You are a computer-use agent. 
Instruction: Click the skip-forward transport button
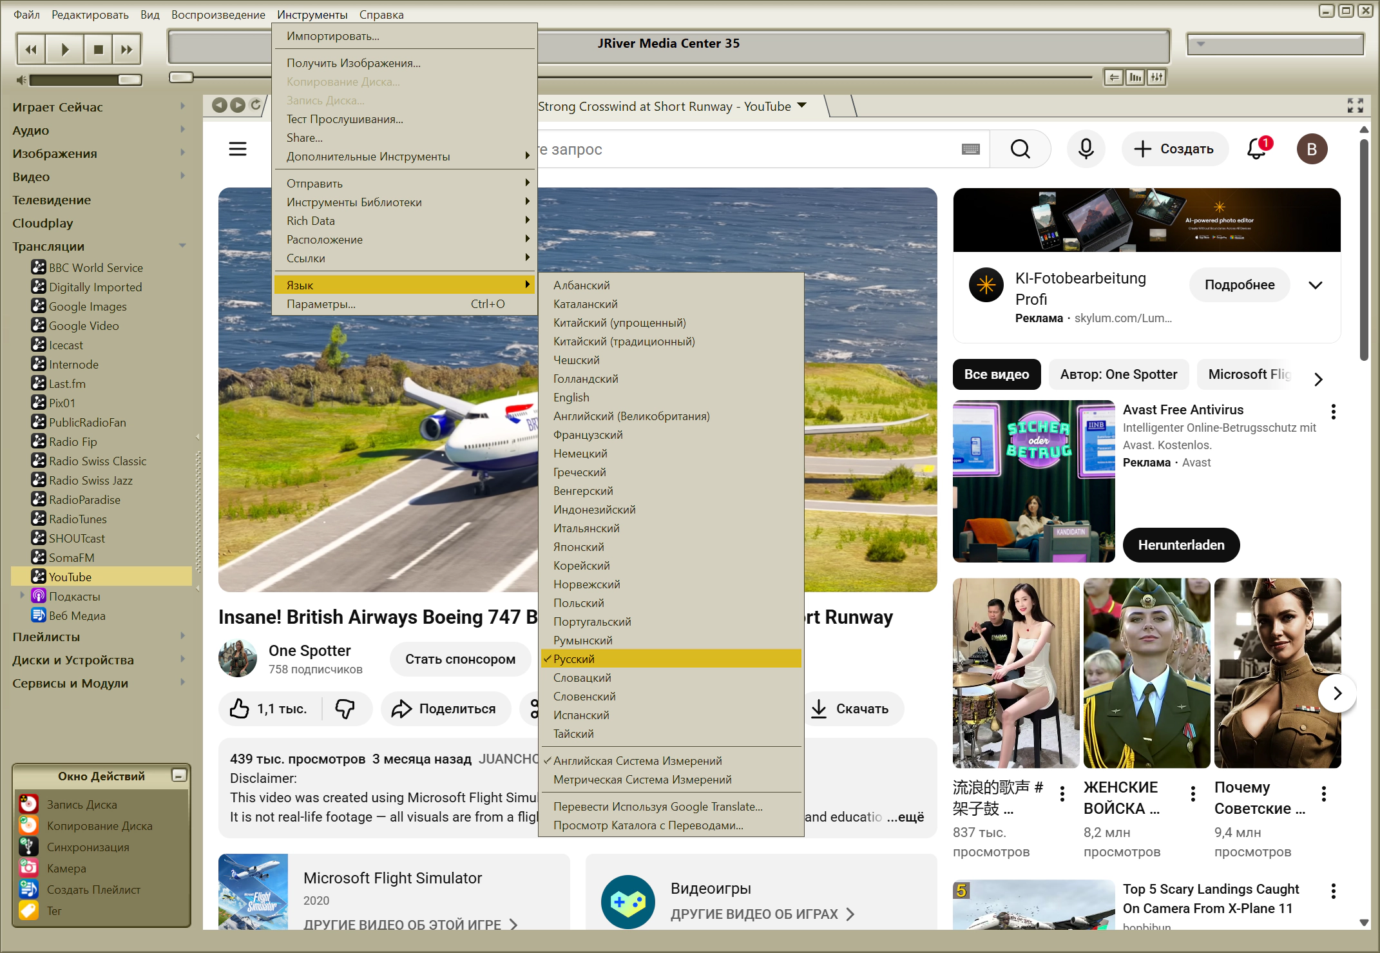point(126,50)
